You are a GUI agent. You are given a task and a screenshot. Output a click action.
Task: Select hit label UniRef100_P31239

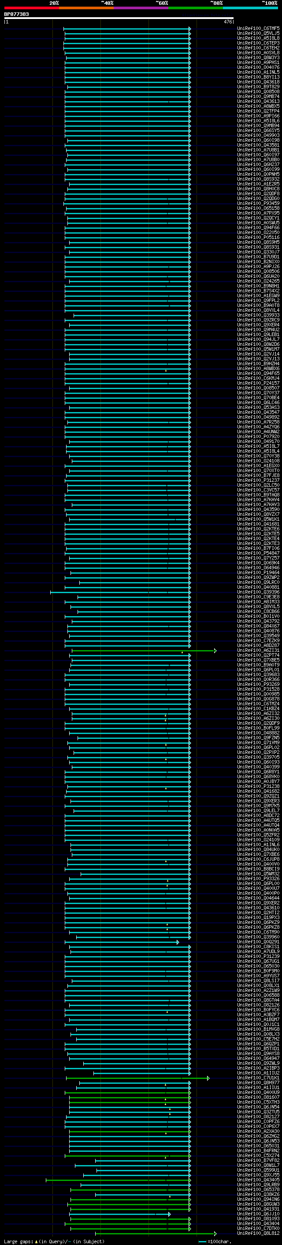tap(258, 957)
